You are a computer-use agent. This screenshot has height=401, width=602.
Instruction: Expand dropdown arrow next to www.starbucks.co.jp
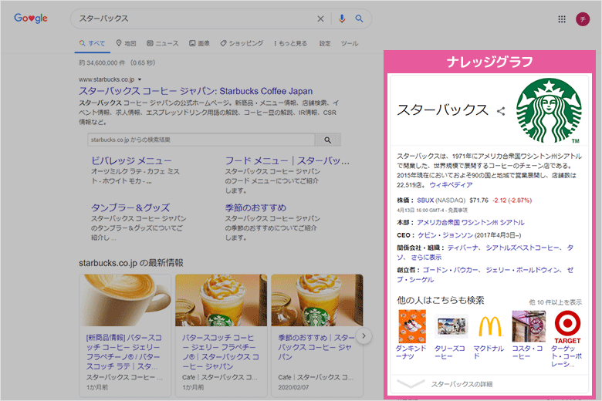140,79
